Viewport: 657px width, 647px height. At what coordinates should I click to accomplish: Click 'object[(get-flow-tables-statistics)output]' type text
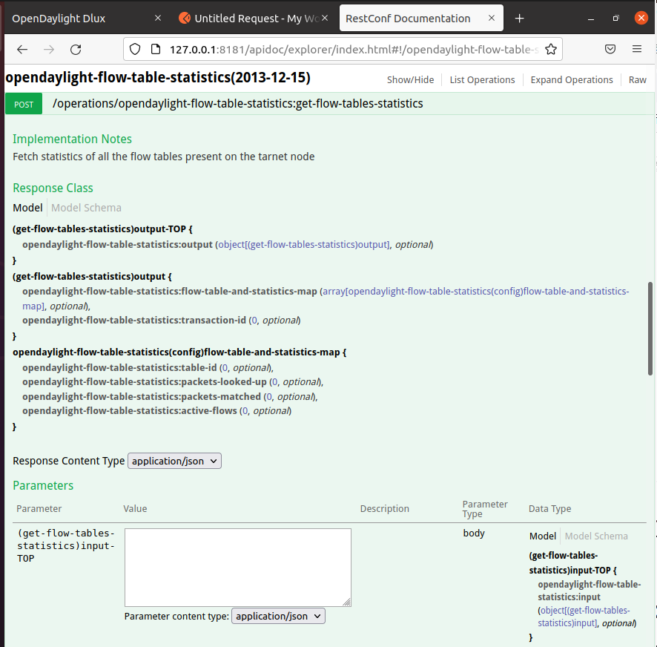tap(304, 244)
